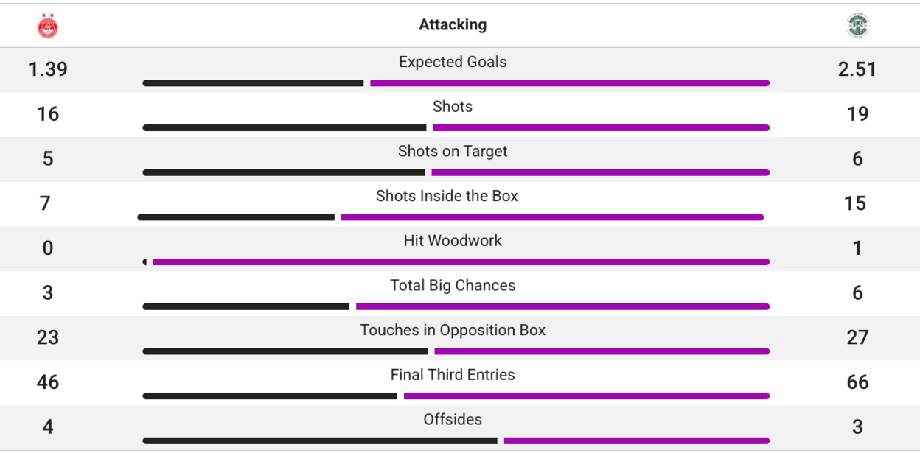
Task: Click the black Offsides bar segment
Action: tap(320, 441)
